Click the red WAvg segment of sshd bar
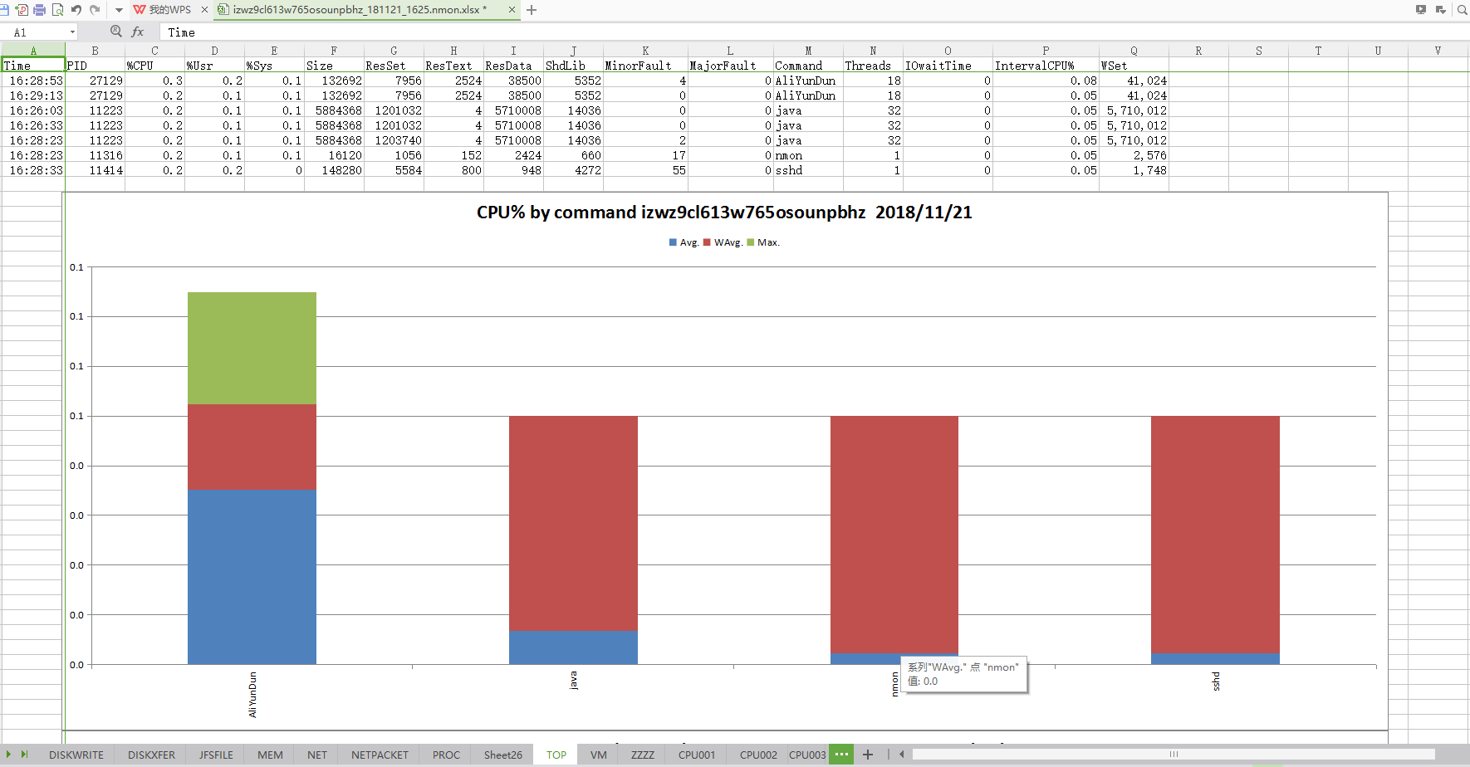This screenshot has height=767, width=1470. [1215, 535]
